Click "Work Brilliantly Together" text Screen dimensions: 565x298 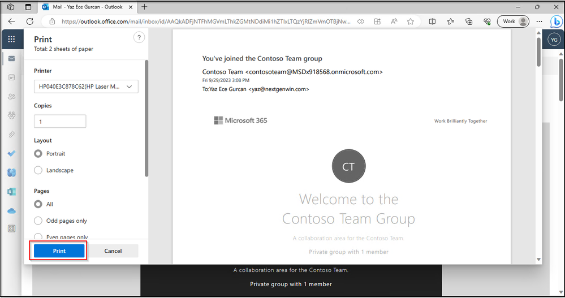coord(460,121)
